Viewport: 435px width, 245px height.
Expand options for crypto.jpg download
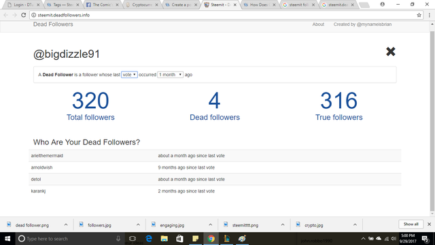tap(355, 225)
